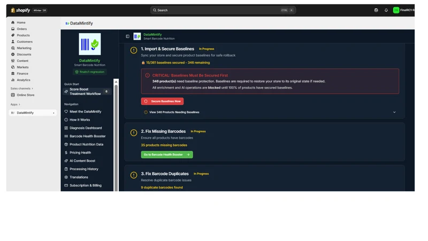Click the Customers person icon

click(x=13, y=42)
